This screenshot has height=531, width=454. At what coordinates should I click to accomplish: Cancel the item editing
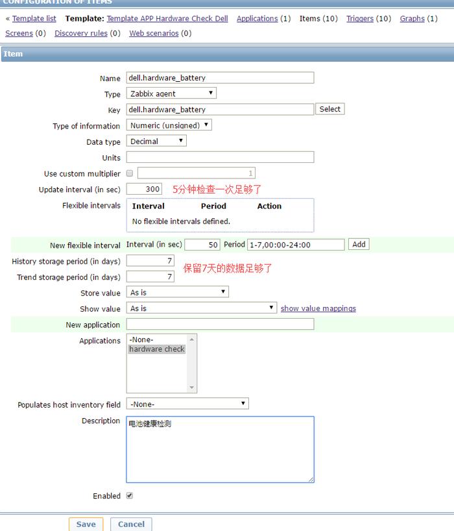[x=131, y=524]
